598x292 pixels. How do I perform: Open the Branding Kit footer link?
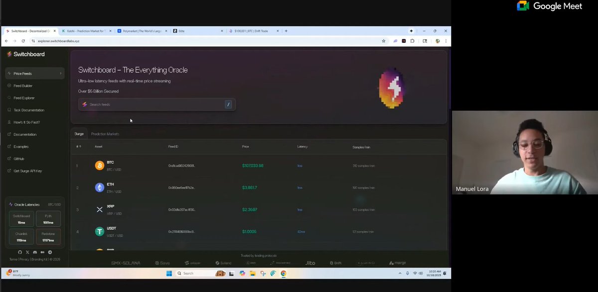tap(38, 259)
